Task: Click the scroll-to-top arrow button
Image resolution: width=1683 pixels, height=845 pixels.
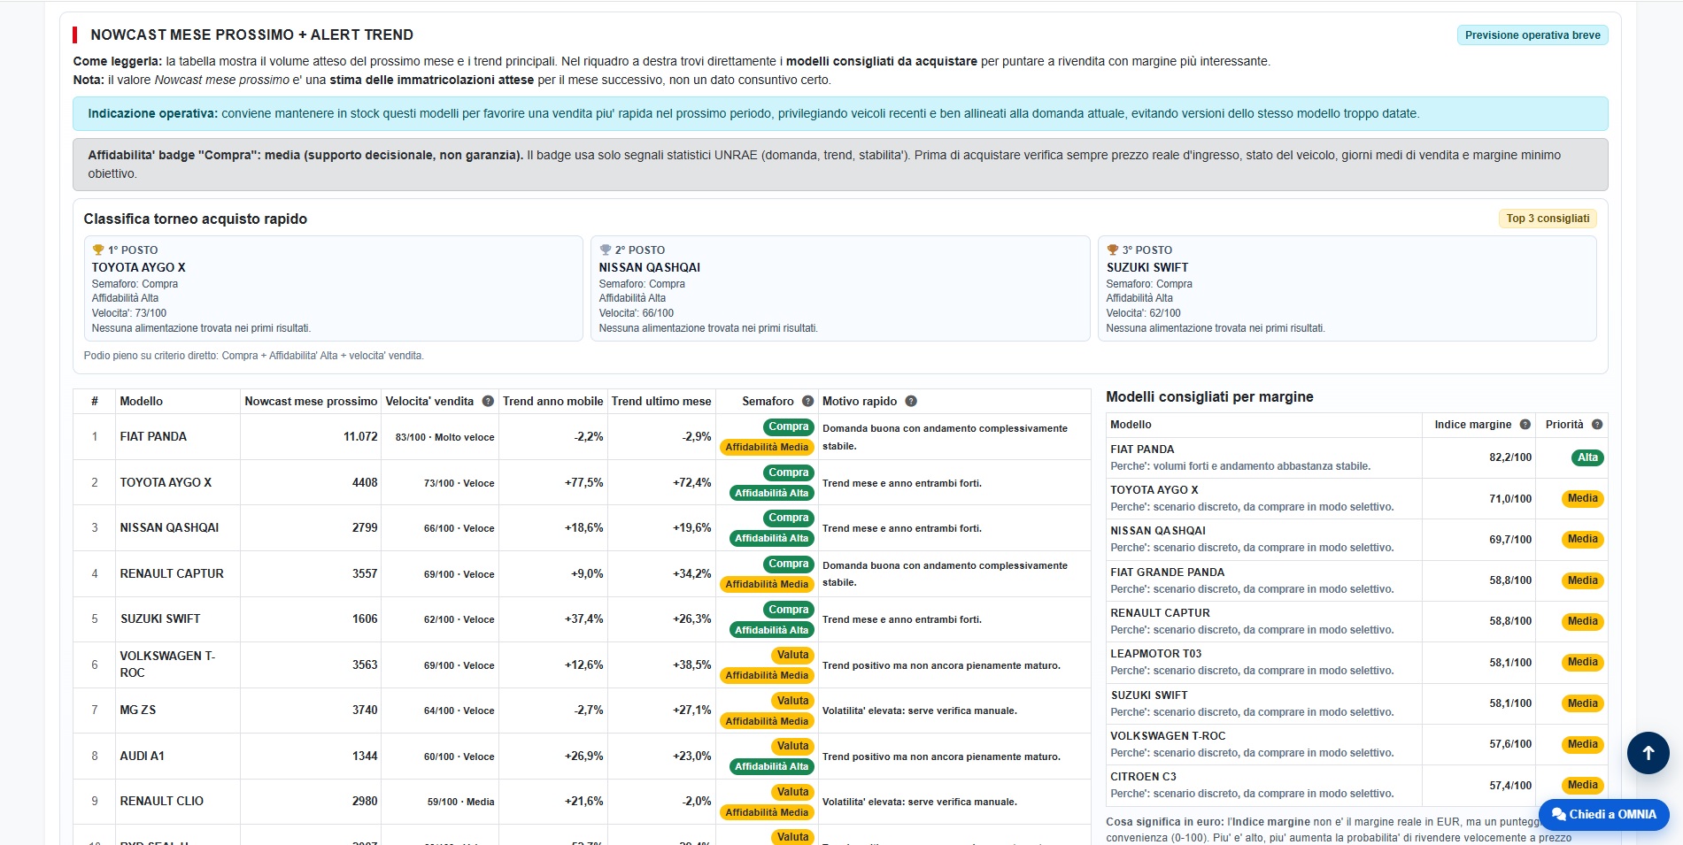Action: 1648,753
